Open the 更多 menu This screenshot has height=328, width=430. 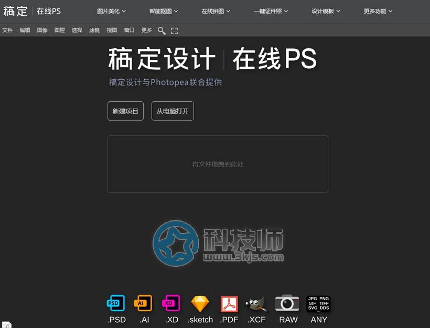pyautogui.click(x=147, y=30)
